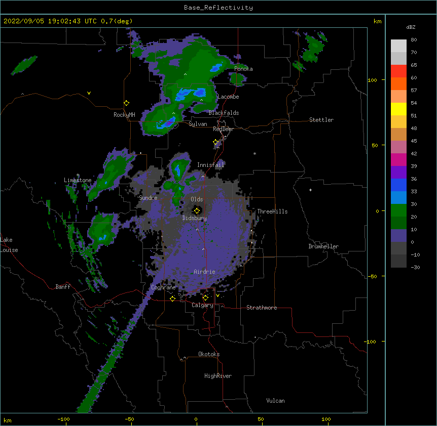Click the Okotoks label
The image size is (437, 426).
[x=209, y=354]
